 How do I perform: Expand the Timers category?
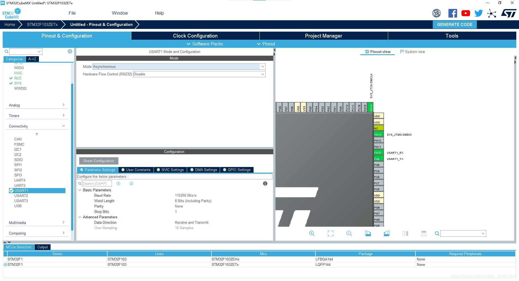37,116
